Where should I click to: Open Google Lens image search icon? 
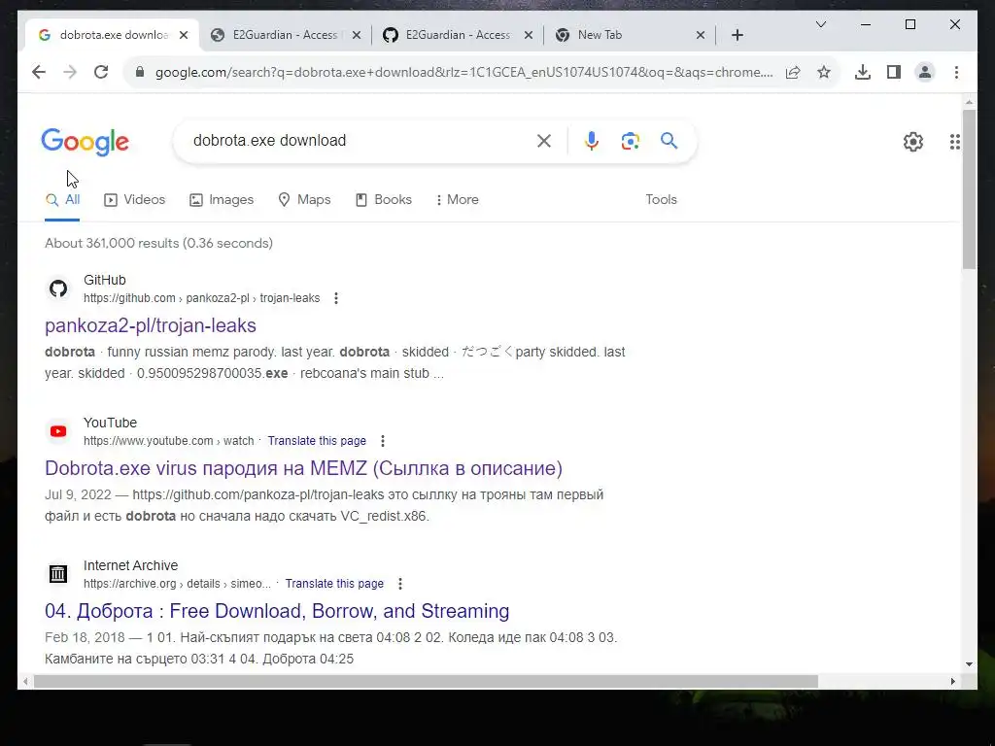pos(630,141)
